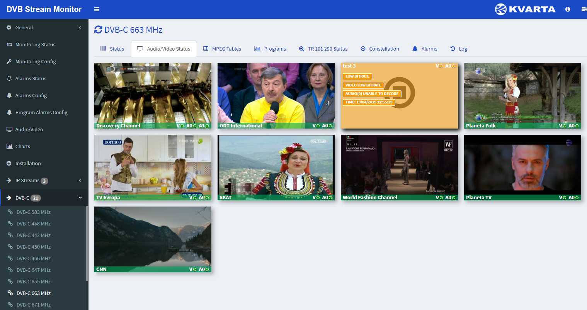Click the table icon on MPEG Tables tab

click(x=206, y=49)
